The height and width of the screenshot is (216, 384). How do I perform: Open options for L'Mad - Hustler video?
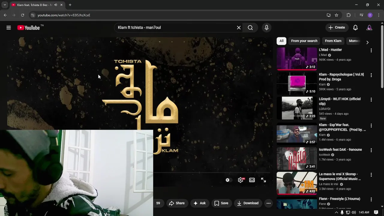click(x=371, y=50)
